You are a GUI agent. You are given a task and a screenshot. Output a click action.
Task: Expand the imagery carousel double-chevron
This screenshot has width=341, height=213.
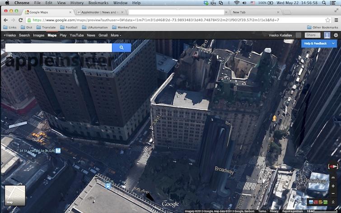(333, 202)
